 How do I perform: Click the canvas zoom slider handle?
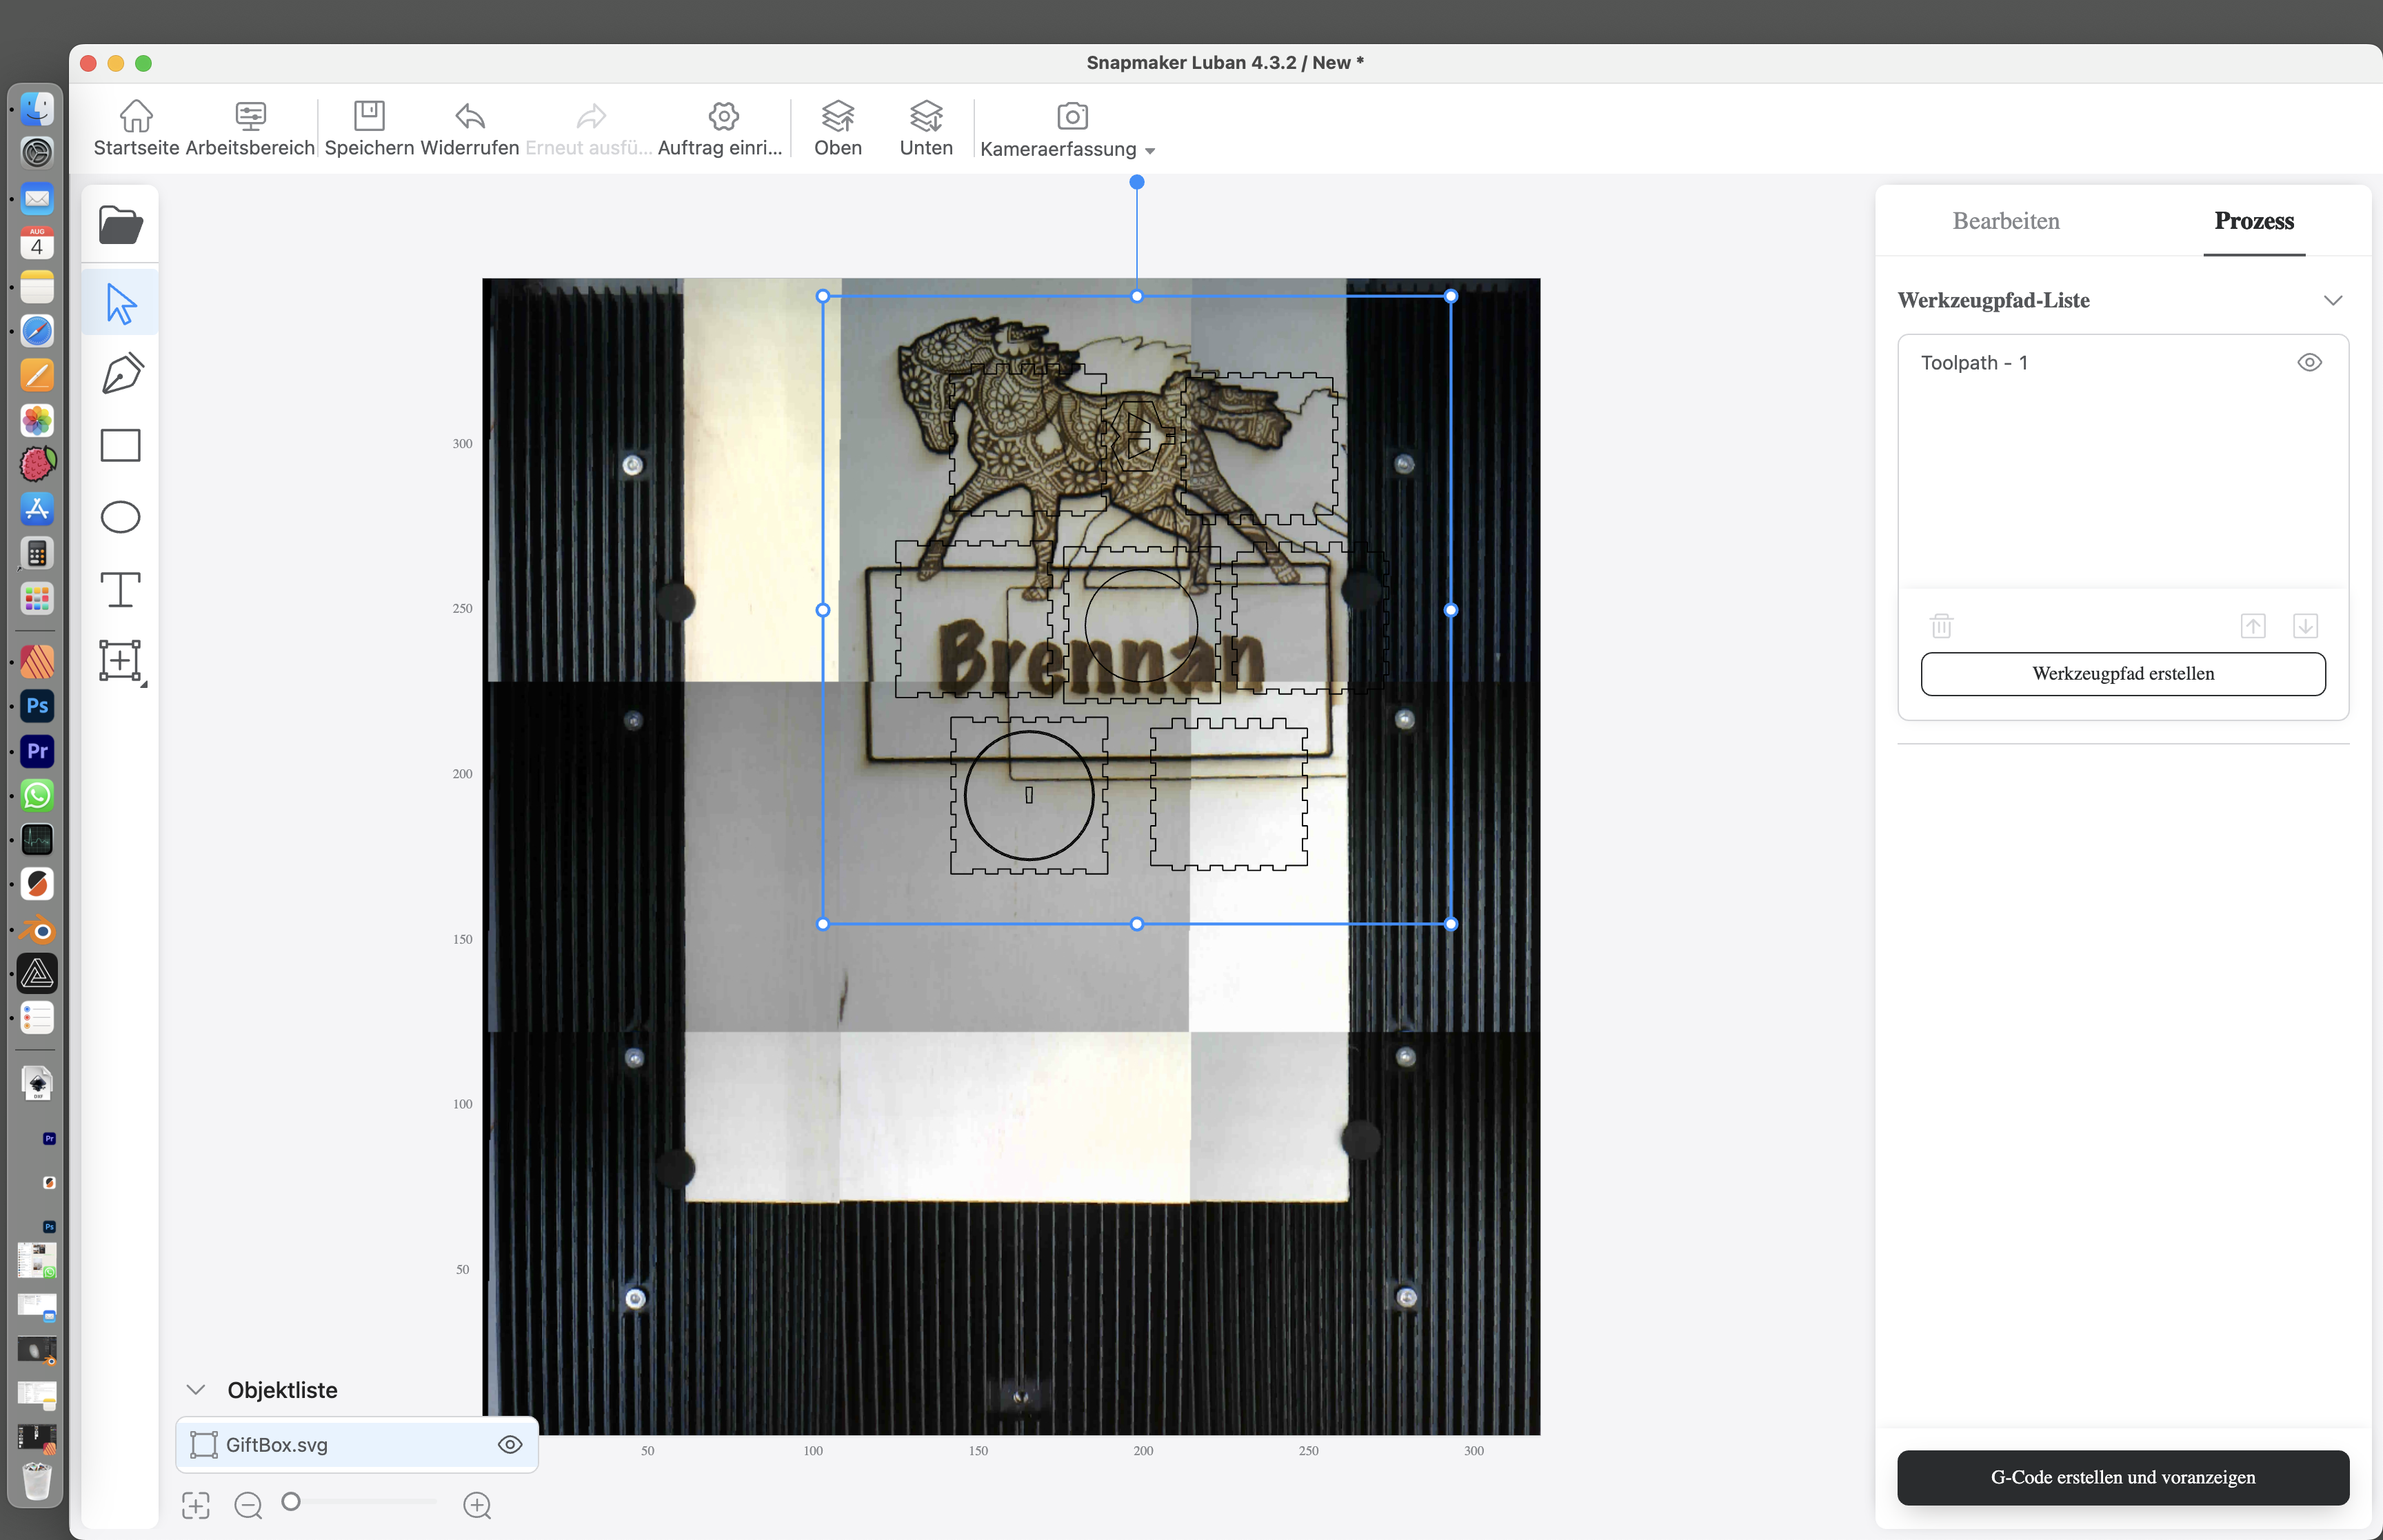(x=291, y=1501)
